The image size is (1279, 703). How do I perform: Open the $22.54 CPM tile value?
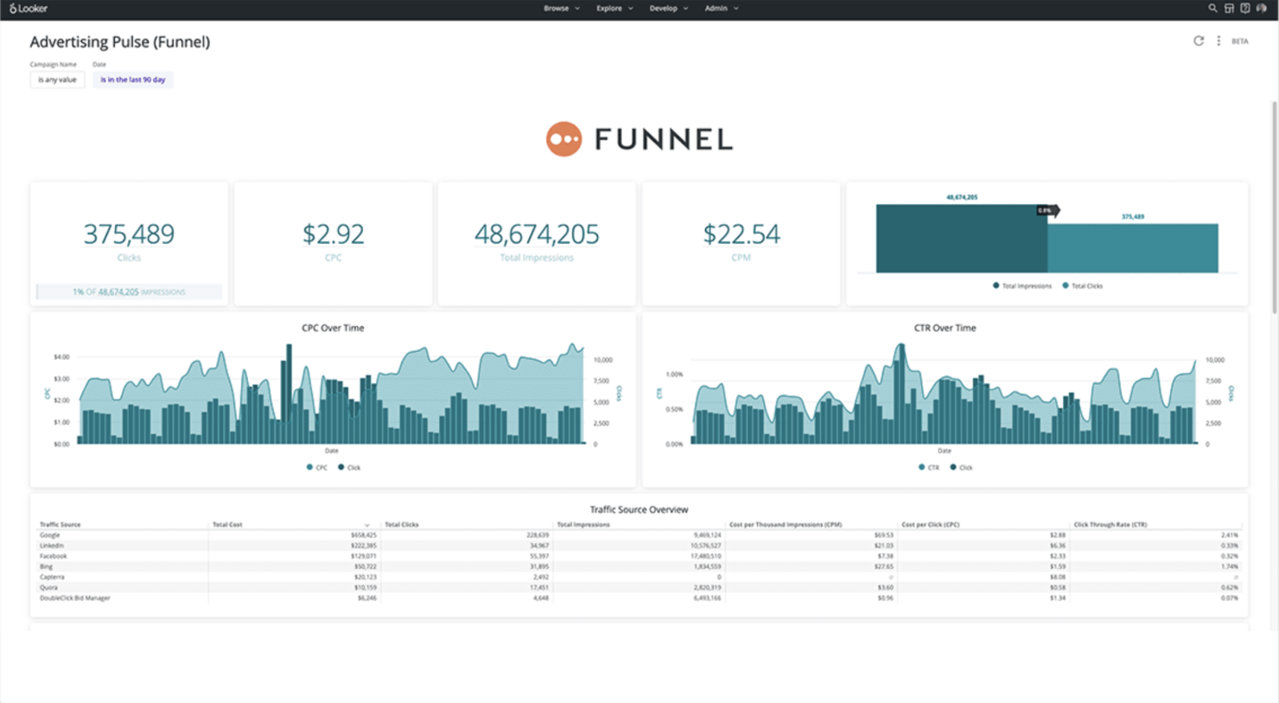click(741, 233)
